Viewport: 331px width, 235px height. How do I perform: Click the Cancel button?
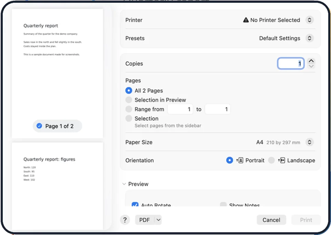pos(271,220)
